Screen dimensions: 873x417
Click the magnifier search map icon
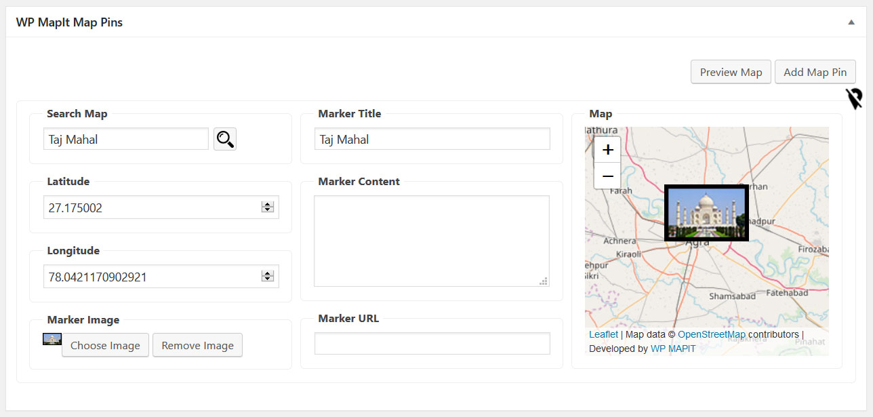[x=225, y=139]
